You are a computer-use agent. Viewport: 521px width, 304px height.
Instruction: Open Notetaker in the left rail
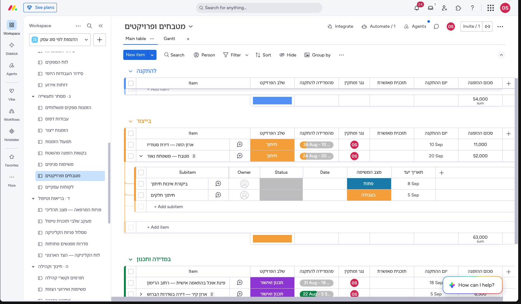point(12,134)
